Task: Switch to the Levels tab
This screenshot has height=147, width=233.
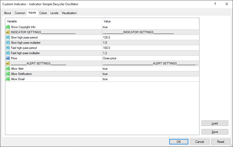Action: [54, 13]
